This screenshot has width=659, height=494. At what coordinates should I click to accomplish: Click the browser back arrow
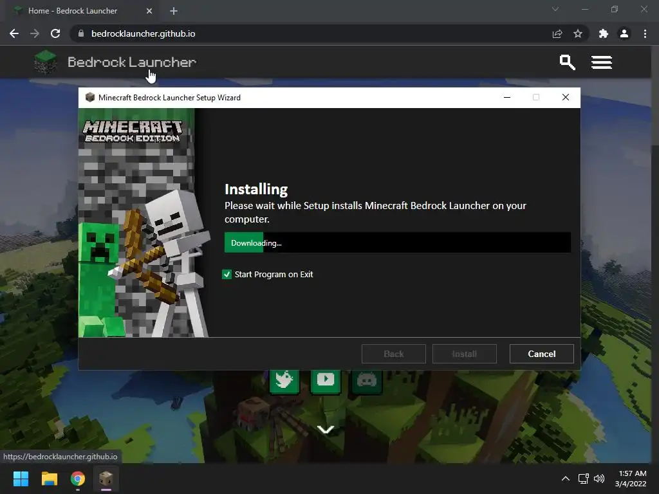(14, 33)
